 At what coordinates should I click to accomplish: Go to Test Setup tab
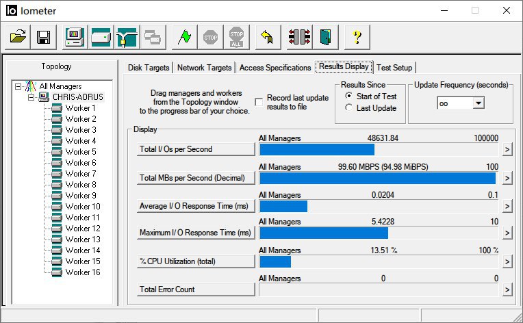click(x=394, y=68)
